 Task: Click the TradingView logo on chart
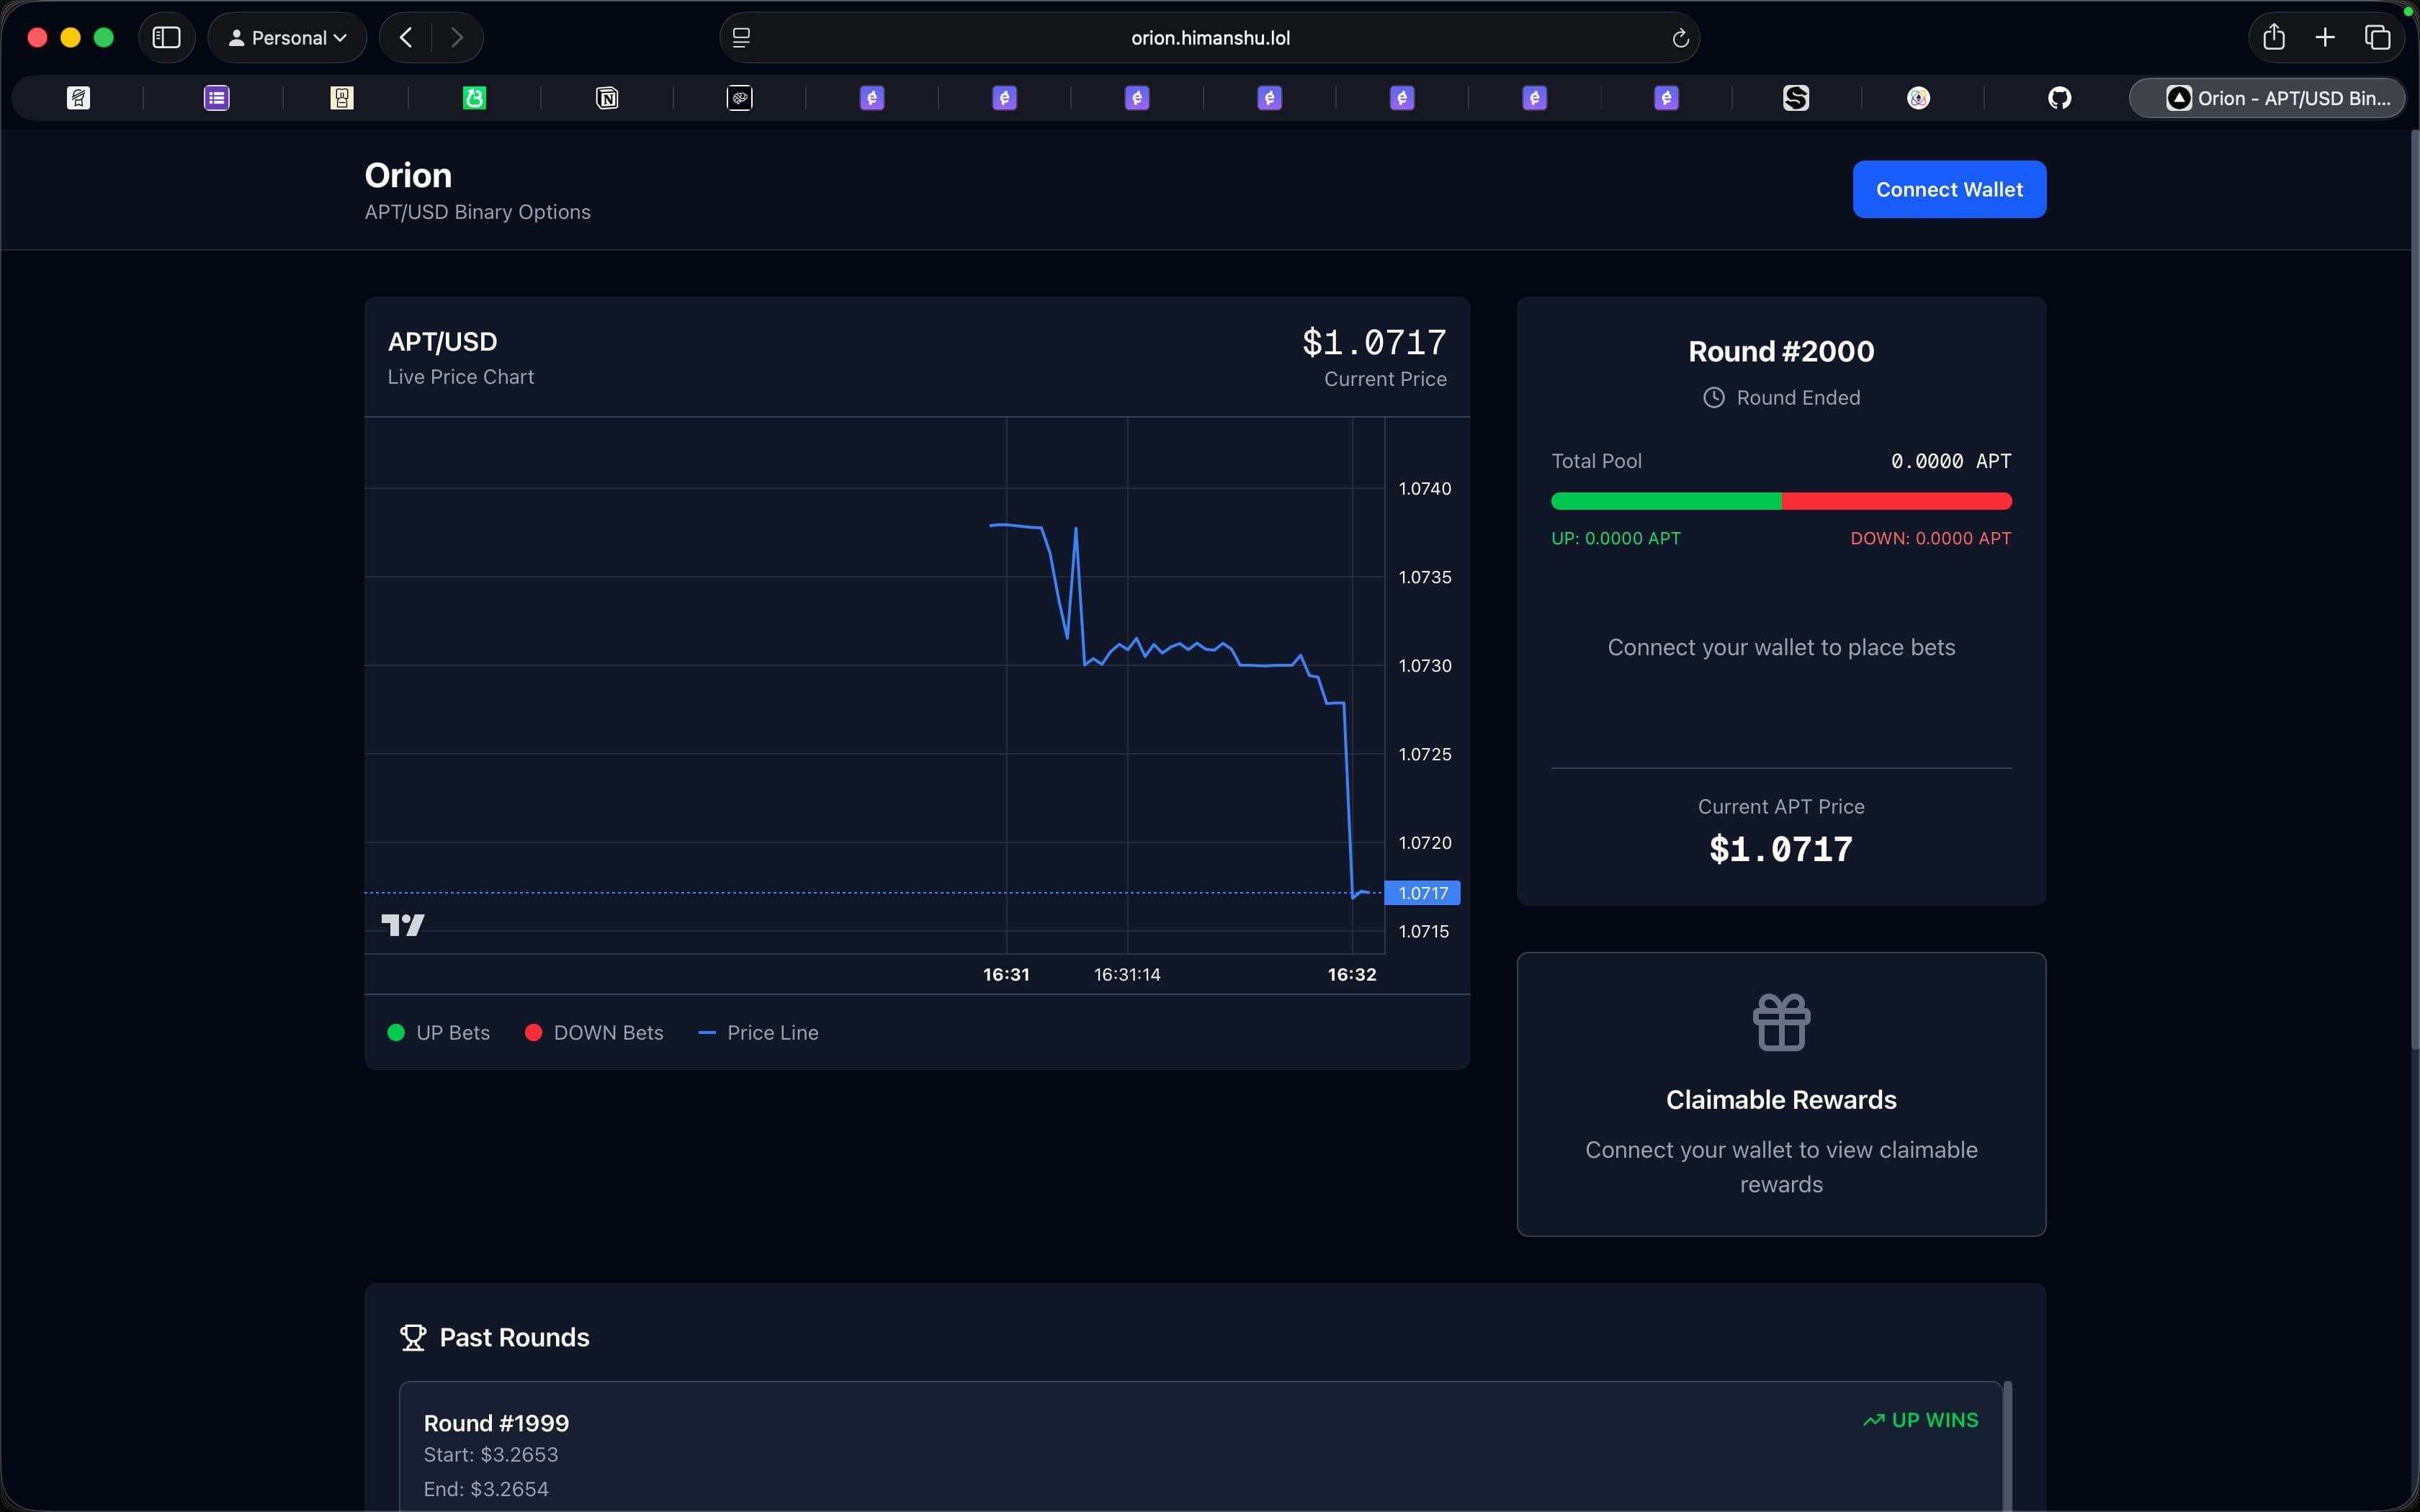click(x=403, y=925)
